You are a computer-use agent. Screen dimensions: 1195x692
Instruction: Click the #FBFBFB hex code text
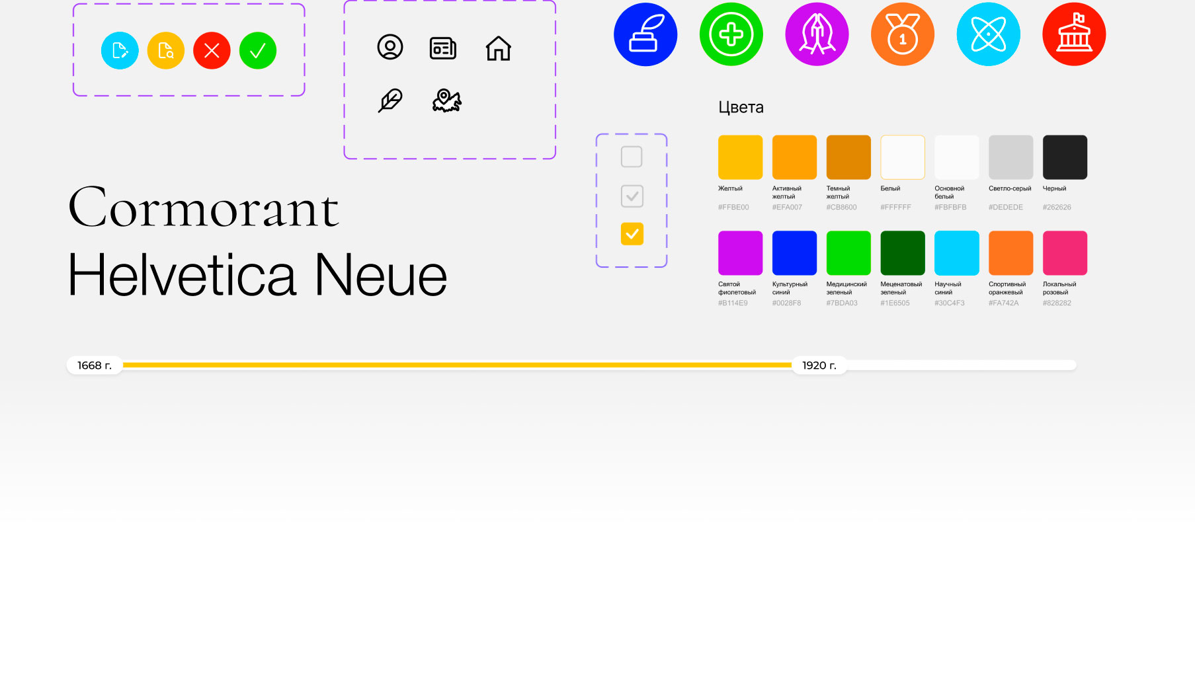tap(950, 208)
